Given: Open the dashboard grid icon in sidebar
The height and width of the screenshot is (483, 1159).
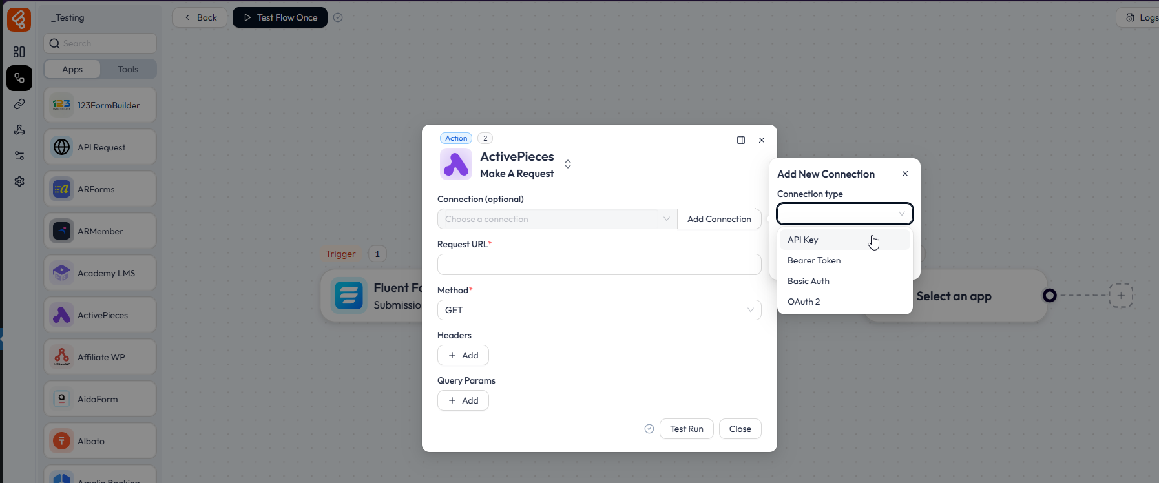Looking at the screenshot, I should pyautogui.click(x=19, y=52).
